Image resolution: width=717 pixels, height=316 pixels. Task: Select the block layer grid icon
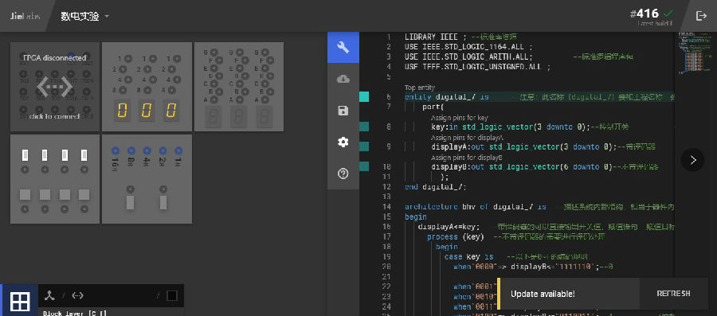coord(20,300)
